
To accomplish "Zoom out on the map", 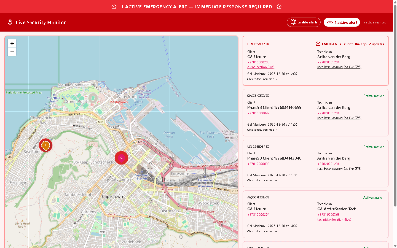I will coord(12,52).
